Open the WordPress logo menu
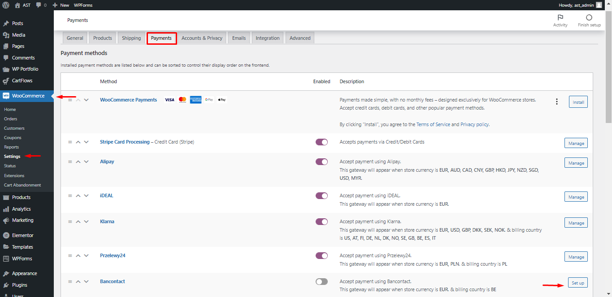Image resolution: width=612 pixels, height=297 pixels. (x=6, y=5)
